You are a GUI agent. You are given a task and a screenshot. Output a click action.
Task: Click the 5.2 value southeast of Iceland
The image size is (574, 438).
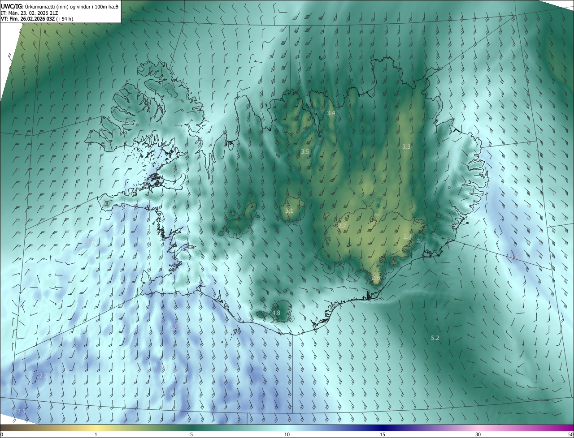(x=435, y=338)
